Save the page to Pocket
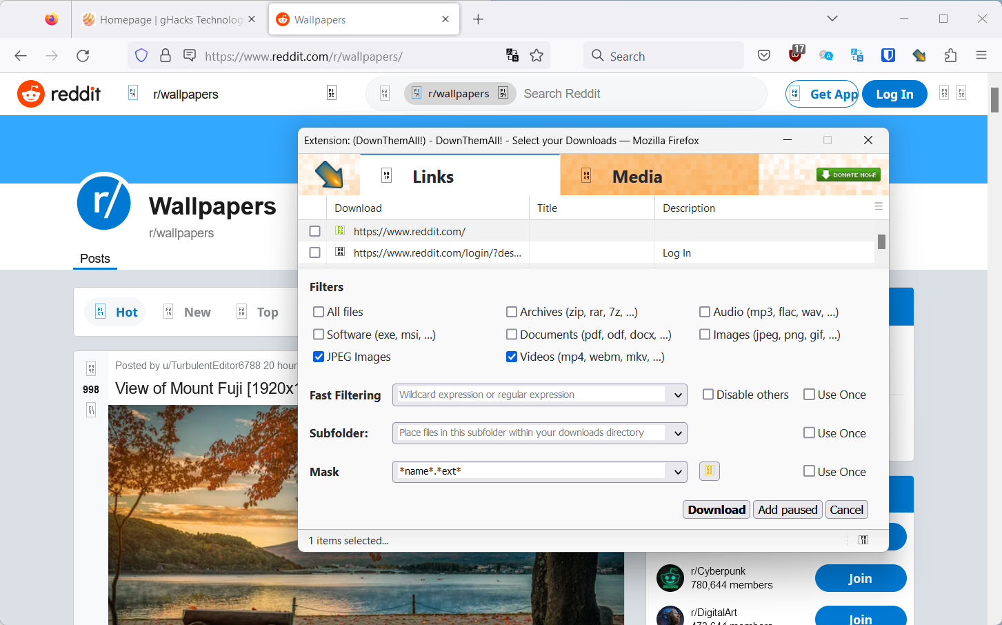The height and width of the screenshot is (625, 1002). coord(764,55)
